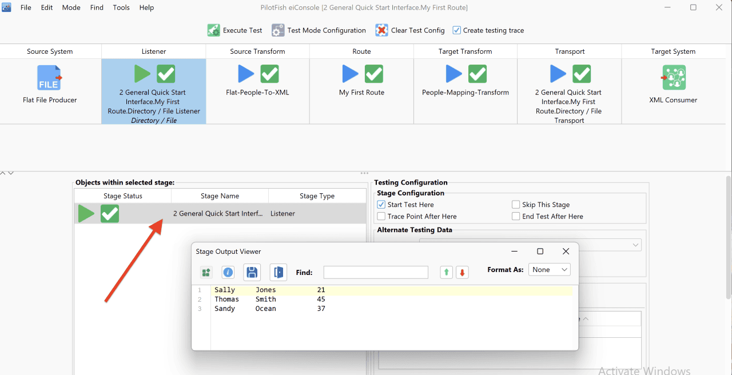The height and width of the screenshot is (375, 732).
Task: Click the Execute Test button
Action: 235,30
